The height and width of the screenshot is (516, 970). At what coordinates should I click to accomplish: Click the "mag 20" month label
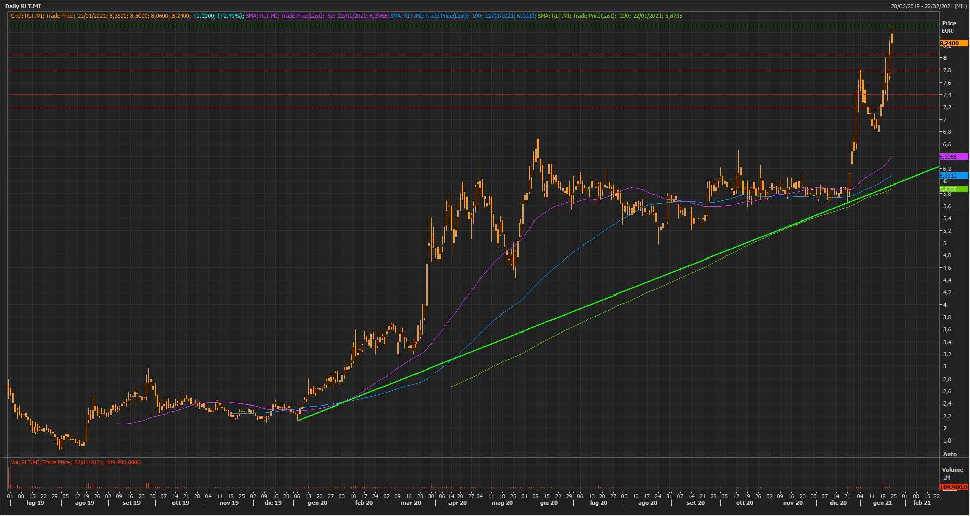pyautogui.click(x=502, y=503)
